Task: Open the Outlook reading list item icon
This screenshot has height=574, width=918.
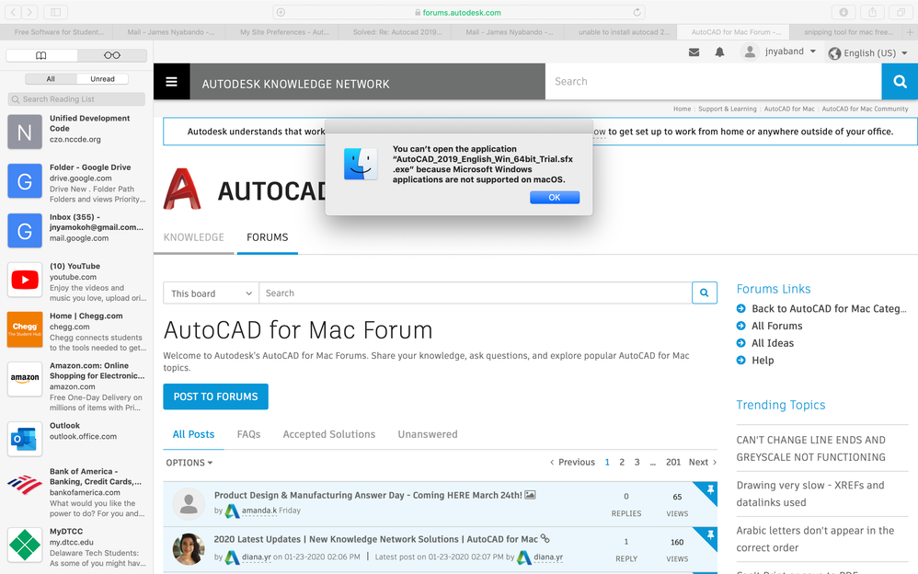Action: pyautogui.click(x=25, y=439)
